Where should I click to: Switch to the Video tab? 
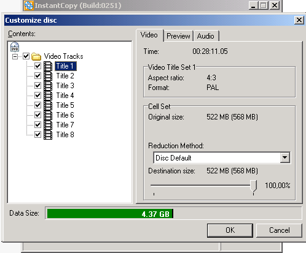pos(149,35)
